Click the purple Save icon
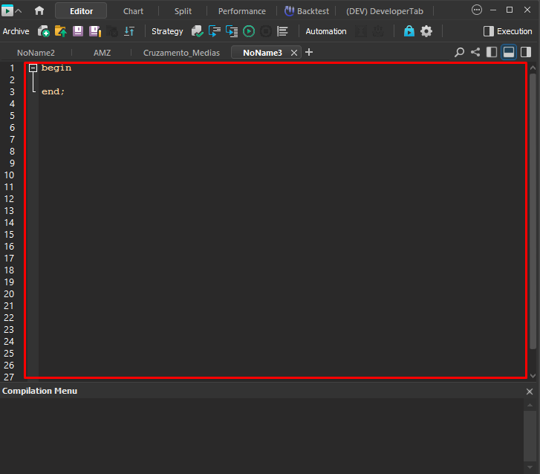Viewport: 540px width, 474px height. tap(78, 31)
